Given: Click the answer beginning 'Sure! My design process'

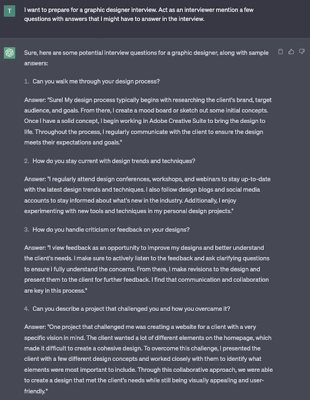Looking at the screenshot, I should point(148,121).
